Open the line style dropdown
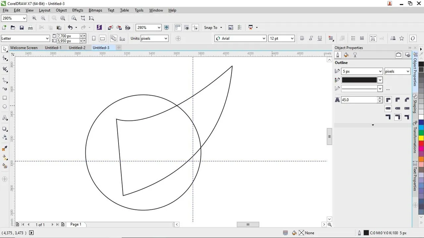424x238 pixels. 380,88
